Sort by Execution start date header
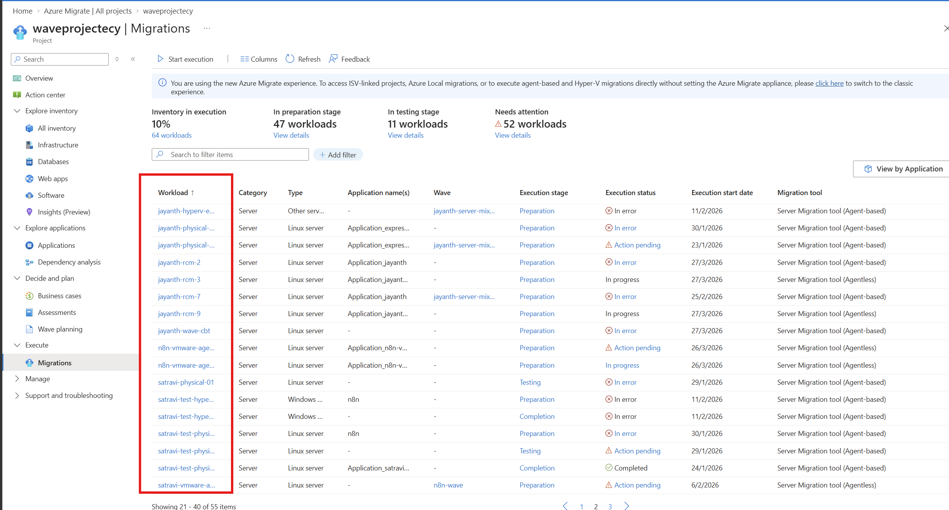Screen dimensions: 949x510 click(x=722, y=193)
